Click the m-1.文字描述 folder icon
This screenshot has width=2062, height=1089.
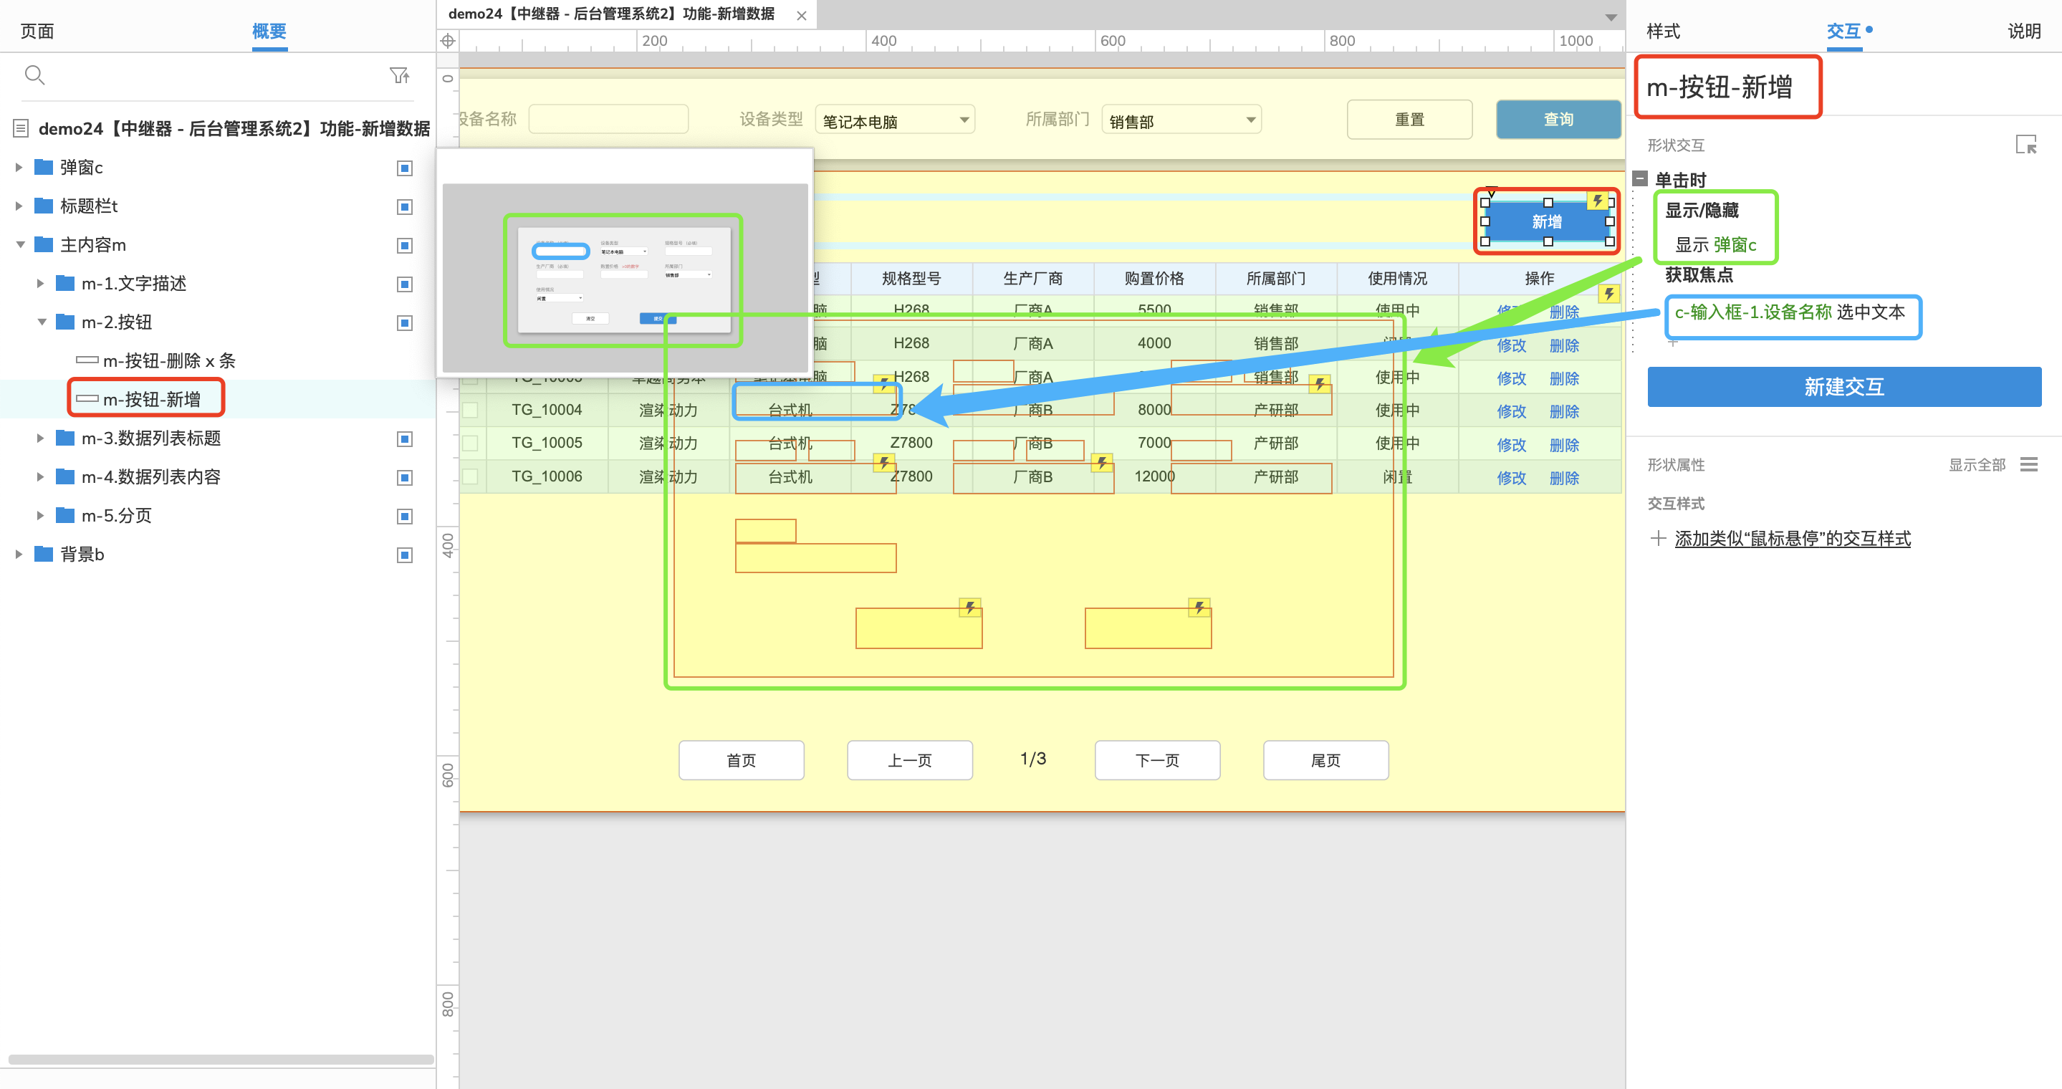[64, 283]
